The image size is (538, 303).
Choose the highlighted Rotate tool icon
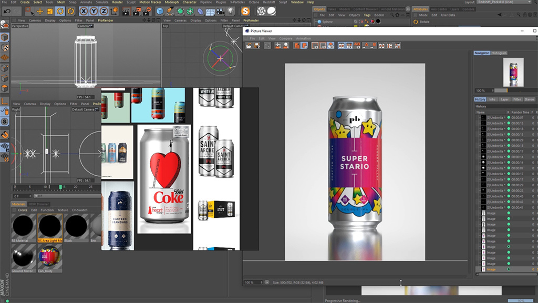(60, 12)
